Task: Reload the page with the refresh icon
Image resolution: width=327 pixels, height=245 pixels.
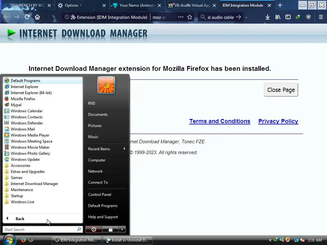Action: tap(27, 17)
